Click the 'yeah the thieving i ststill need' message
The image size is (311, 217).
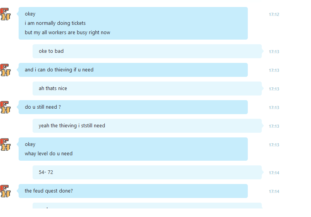pyautogui.click(x=147, y=126)
